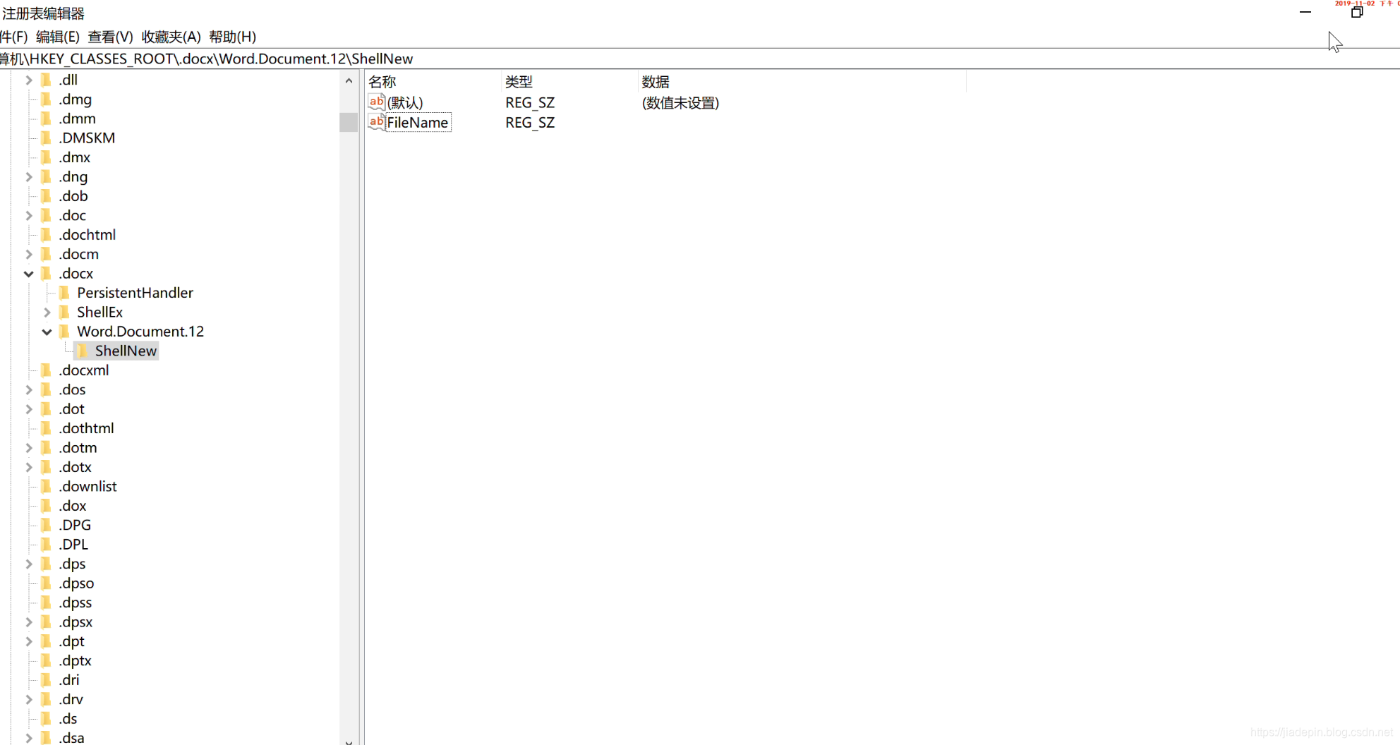This screenshot has height=745, width=1400.
Task: Click the REG_SZ type of FileName
Action: pos(530,123)
